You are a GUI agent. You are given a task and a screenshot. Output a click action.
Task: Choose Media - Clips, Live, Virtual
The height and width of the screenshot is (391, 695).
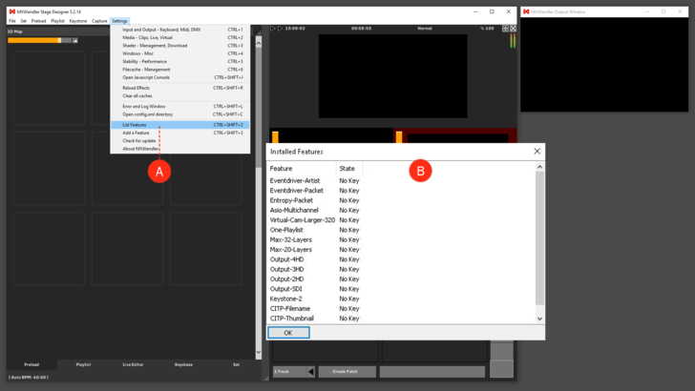[x=179, y=37]
